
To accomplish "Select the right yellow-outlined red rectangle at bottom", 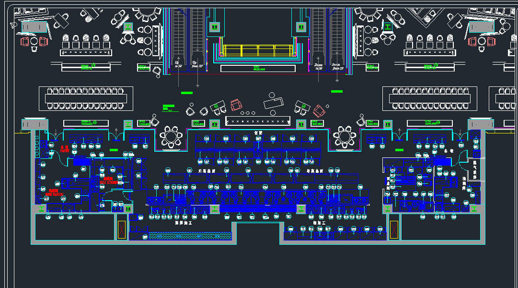I will coord(394,229).
